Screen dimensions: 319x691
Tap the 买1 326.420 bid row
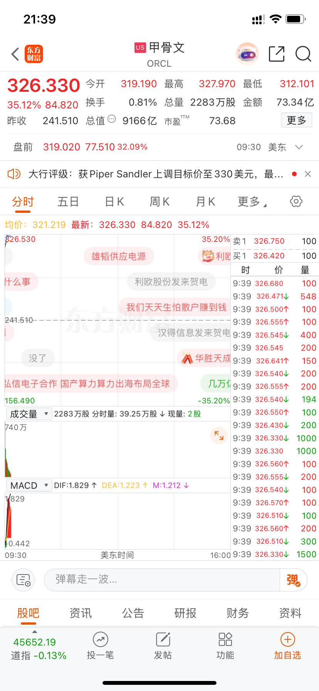point(275,256)
